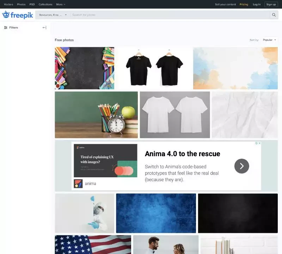This screenshot has height=254, width=282.
Task: Open the Vectors menu item
Action: [x=8, y=4]
